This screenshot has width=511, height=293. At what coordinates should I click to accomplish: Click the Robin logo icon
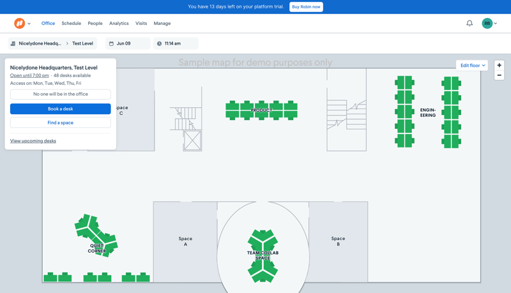[x=19, y=24]
